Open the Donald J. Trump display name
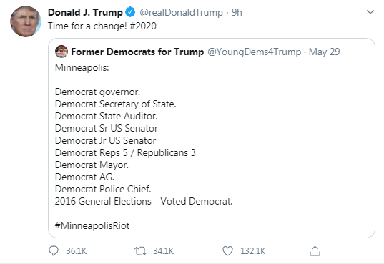The width and height of the screenshot is (384, 264). pyautogui.click(x=85, y=12)
